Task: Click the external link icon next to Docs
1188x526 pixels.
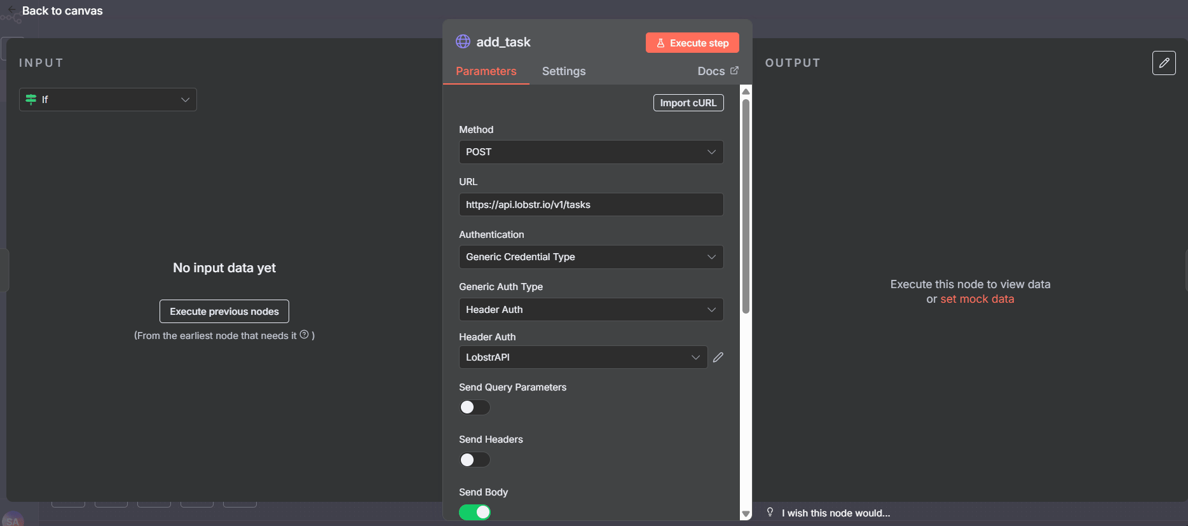Action: tap(734, 71)
